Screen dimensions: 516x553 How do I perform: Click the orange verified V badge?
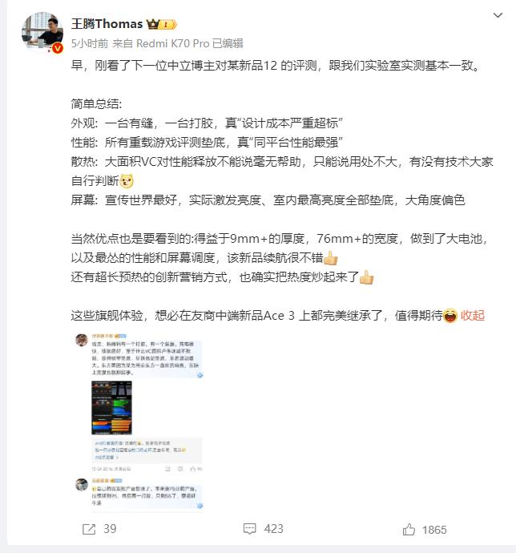58,48
